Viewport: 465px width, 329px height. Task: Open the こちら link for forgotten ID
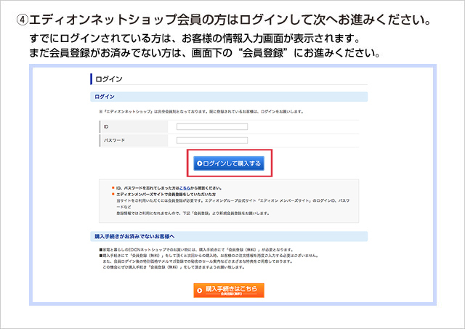(185, 188)
